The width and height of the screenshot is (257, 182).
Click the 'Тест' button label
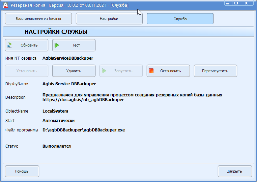click(x=76, y=45)
